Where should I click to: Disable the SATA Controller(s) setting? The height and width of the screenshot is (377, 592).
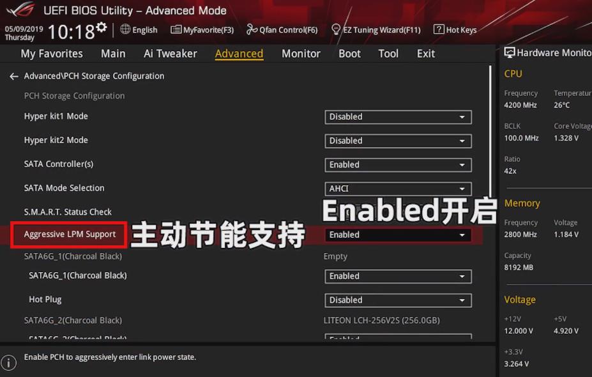coord(398,164)
